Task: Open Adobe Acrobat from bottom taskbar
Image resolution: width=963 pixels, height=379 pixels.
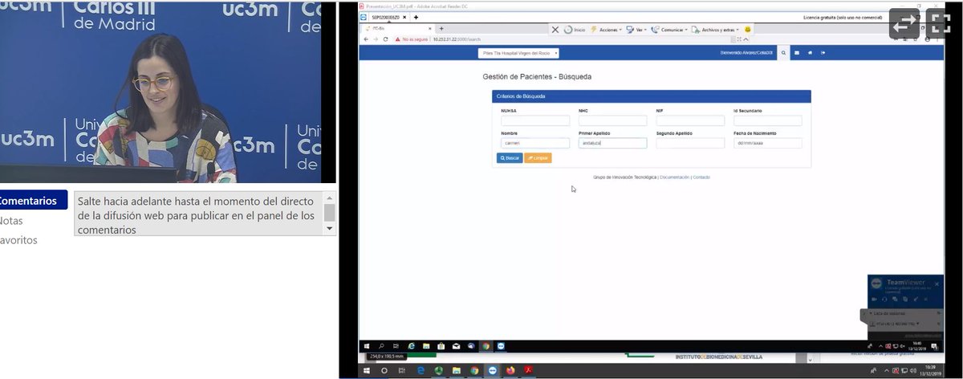Action: pos(528,370)
